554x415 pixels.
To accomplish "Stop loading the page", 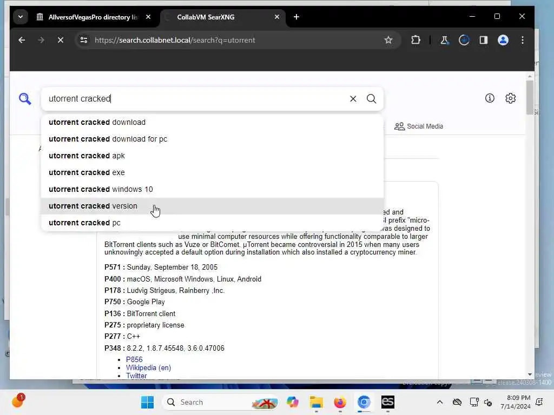I will click(61, 40).
